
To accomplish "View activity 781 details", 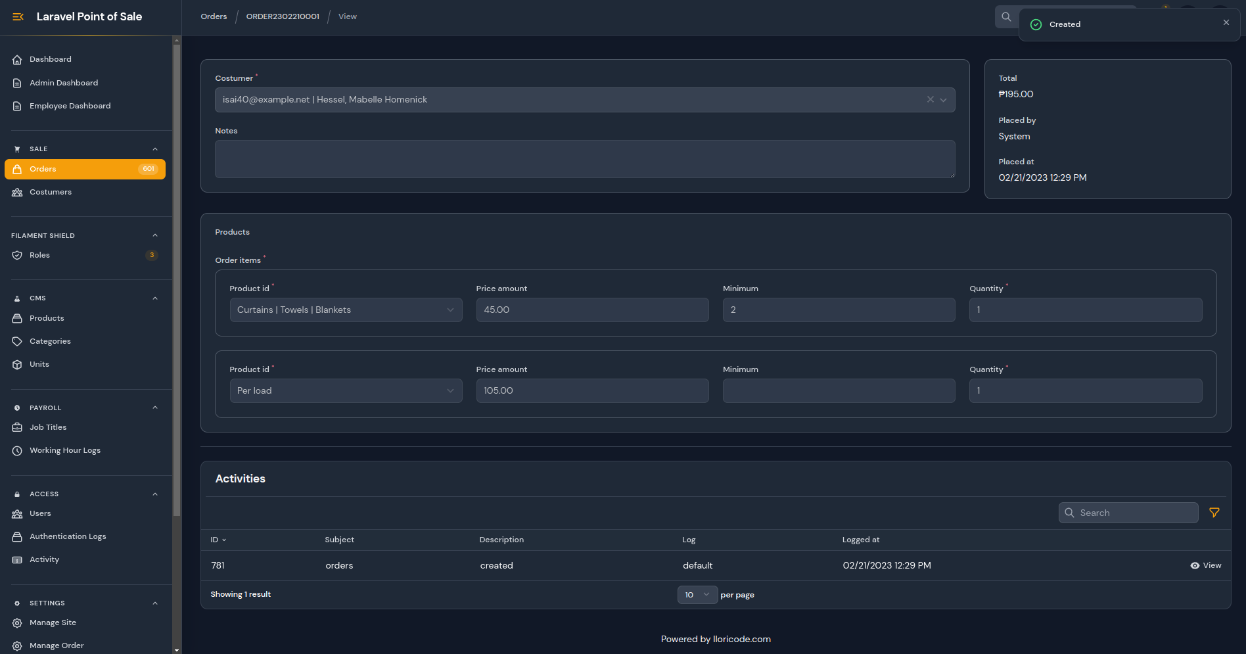I will (x=1206, y=565).
